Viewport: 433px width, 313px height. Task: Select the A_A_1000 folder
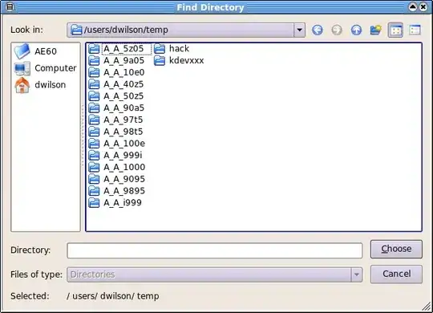[x=116, y=167]
